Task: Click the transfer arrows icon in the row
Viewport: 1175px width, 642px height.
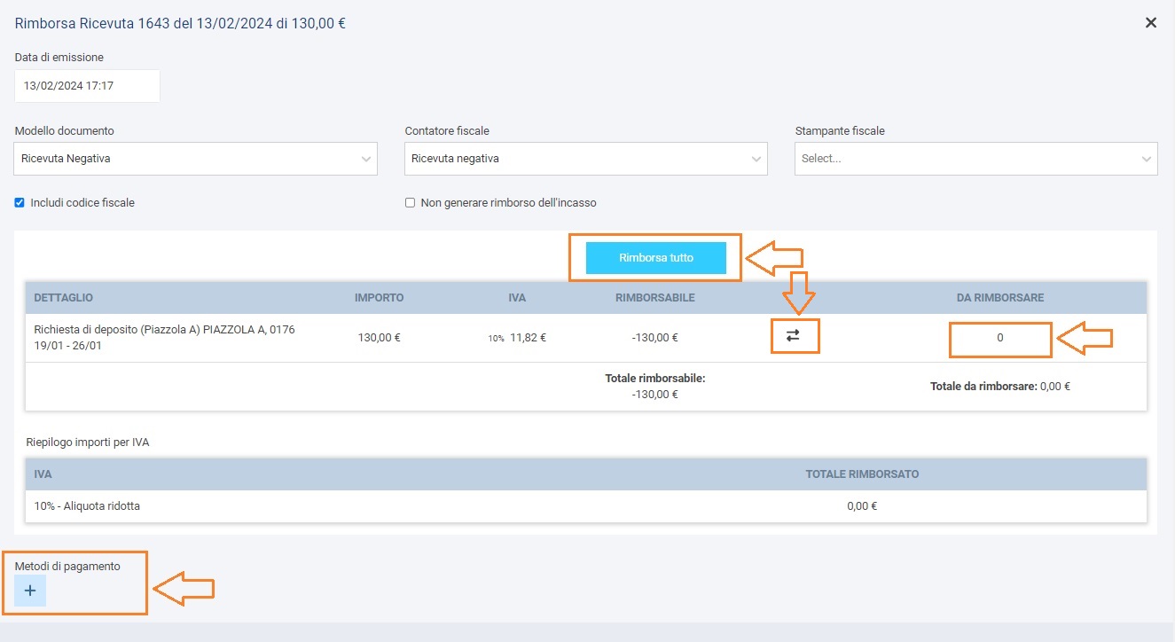Action: tap(793, 336)
